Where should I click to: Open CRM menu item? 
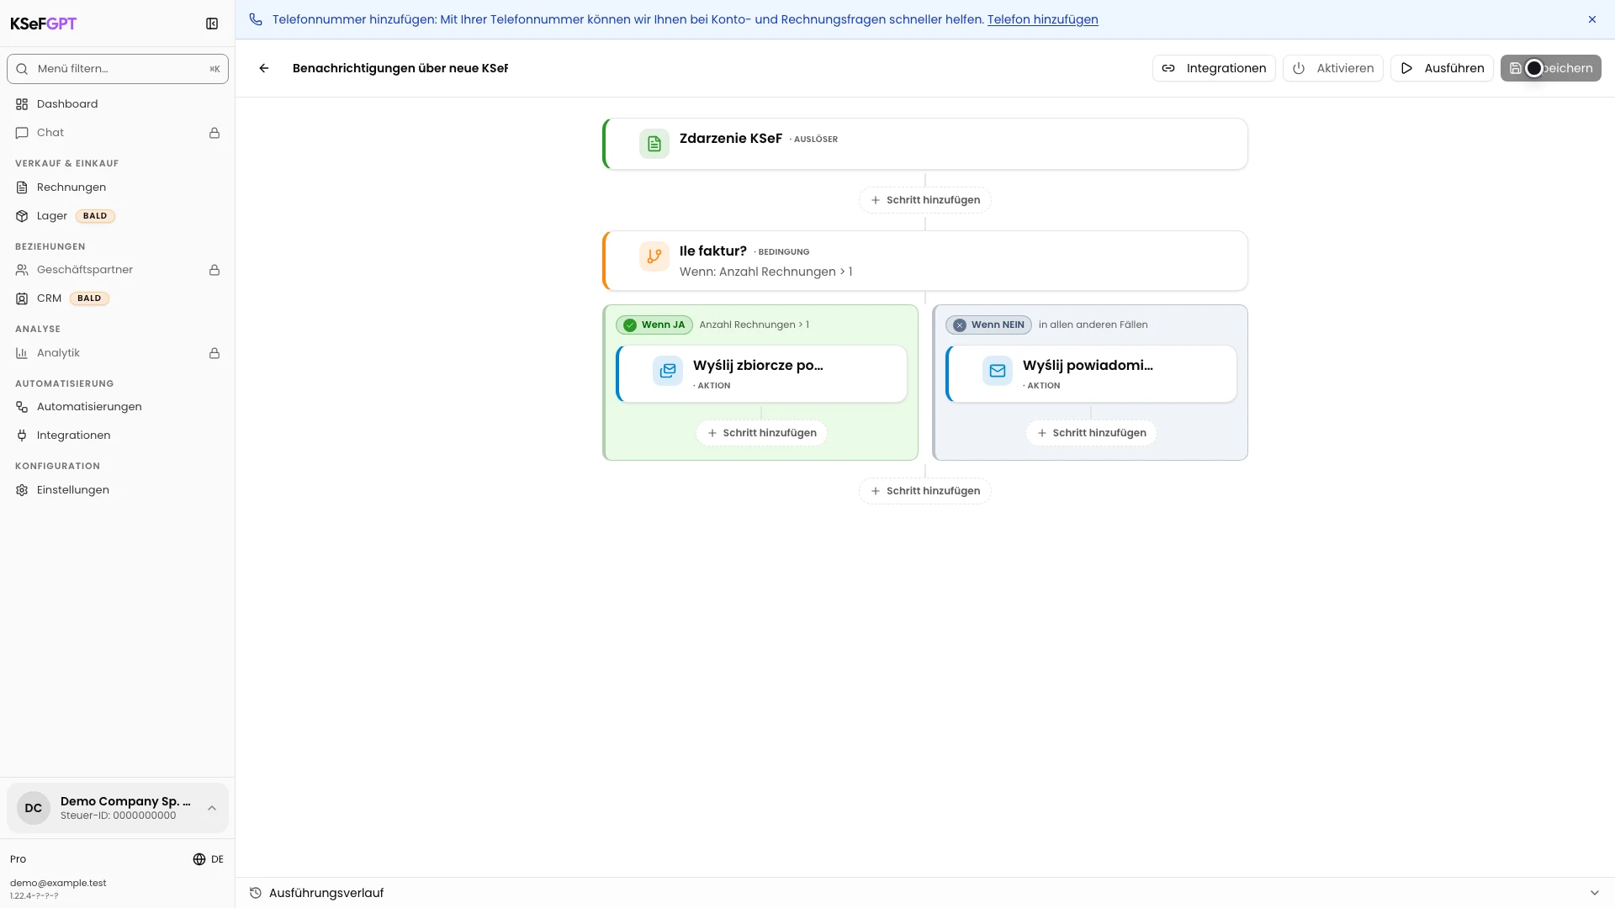[118, 298]
